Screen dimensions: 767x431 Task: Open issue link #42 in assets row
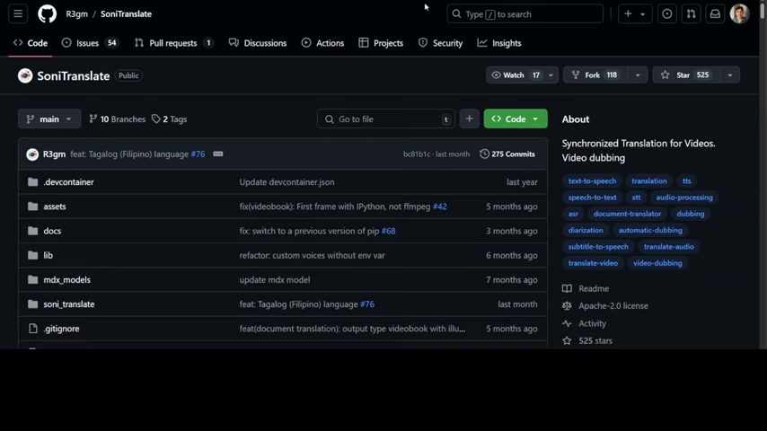(440, 207)
